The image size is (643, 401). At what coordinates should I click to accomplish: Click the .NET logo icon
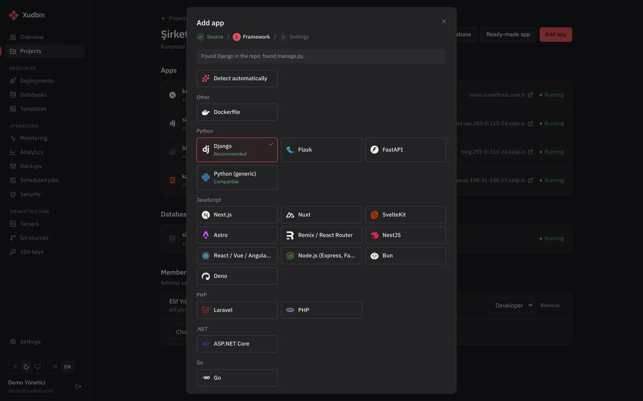pos(206,344)
